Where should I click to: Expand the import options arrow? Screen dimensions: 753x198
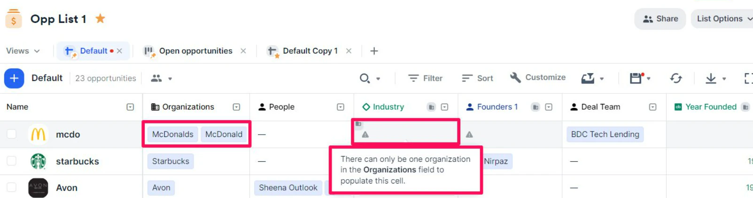tap(602, 79)
